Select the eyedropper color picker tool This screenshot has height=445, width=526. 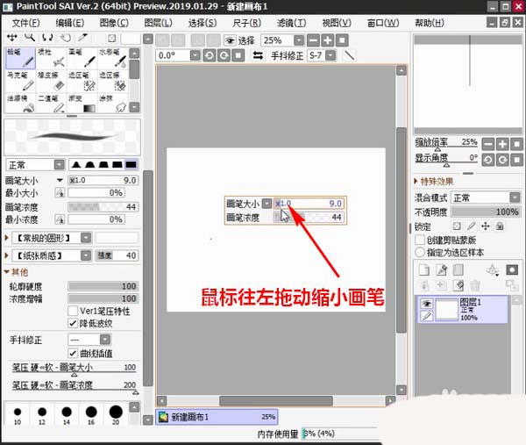(82, 38)
